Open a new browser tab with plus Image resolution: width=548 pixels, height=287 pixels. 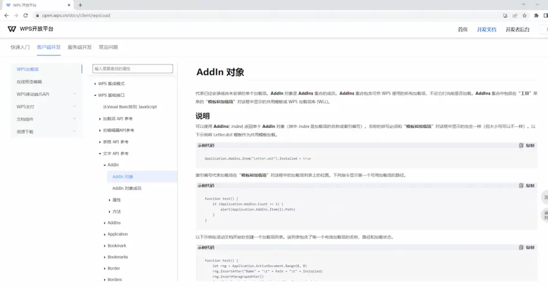[80, 5]
